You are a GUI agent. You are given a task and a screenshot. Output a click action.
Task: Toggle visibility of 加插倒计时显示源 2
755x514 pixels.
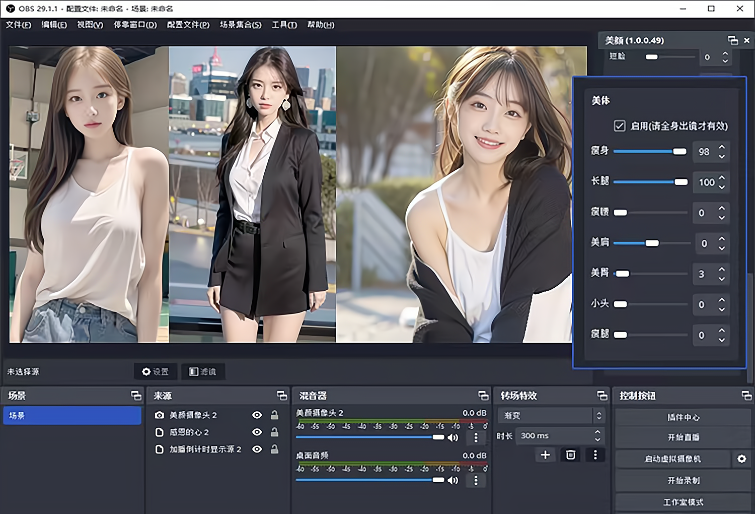(257, 449)
